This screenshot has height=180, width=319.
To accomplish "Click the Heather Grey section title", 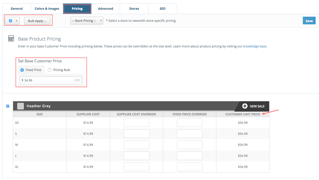I will [38, 106].
